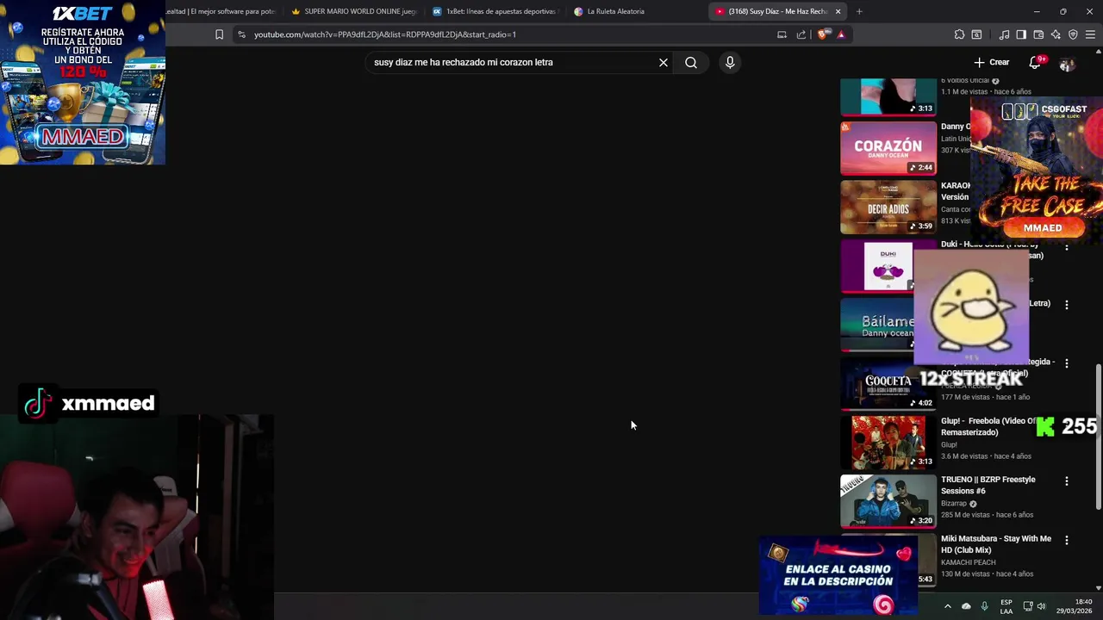
Task: Open the YouTube account avatar menu
Action: point(1067,65)
